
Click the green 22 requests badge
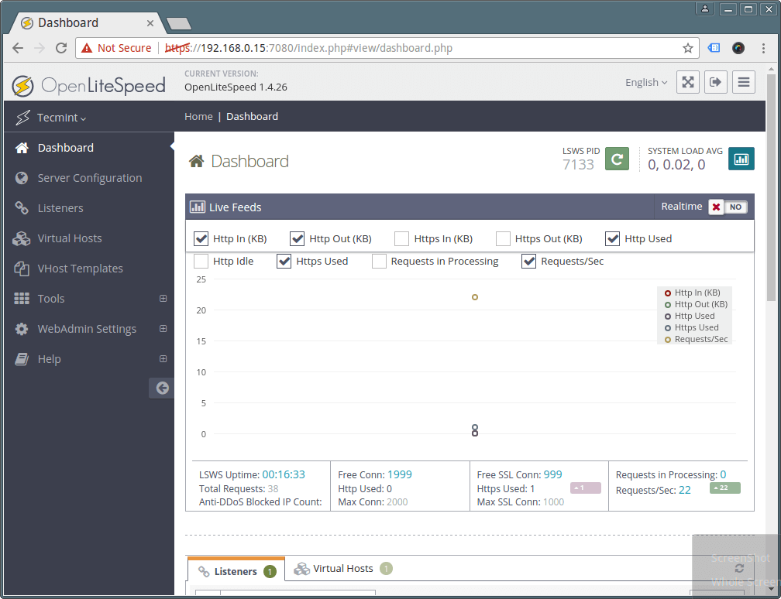[724, 488]
